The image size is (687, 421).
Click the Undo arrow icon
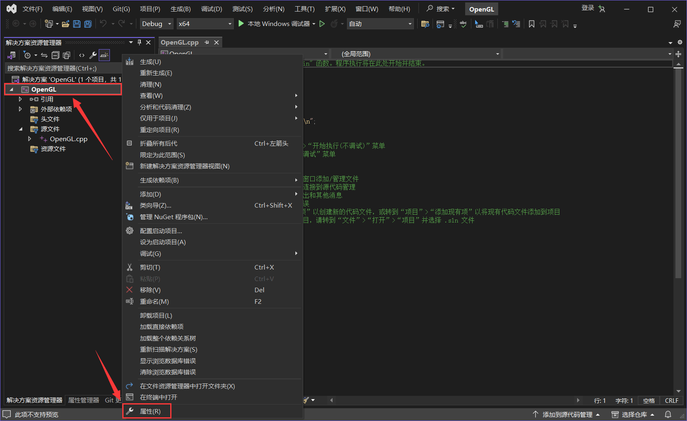tap(103, 24)
